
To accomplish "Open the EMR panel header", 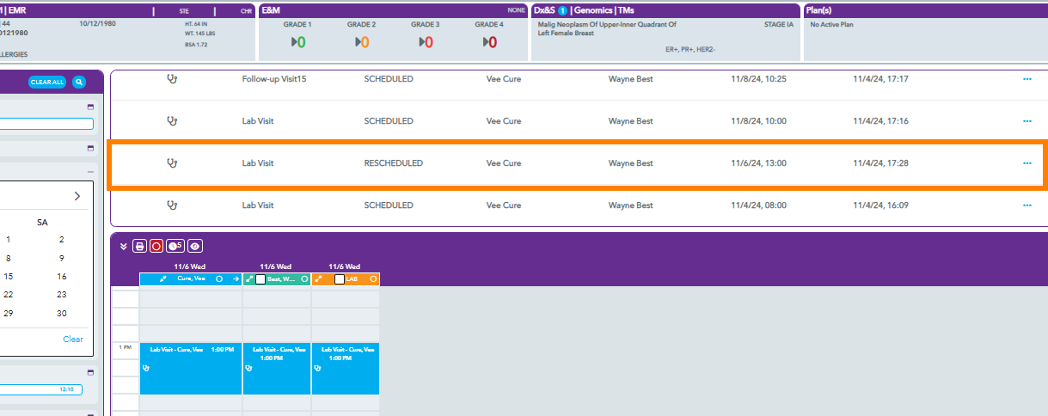I will click(17, 10).
